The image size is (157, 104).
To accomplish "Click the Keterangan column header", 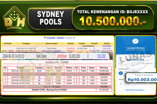I will pyautogui.click(x=52, y=43).
